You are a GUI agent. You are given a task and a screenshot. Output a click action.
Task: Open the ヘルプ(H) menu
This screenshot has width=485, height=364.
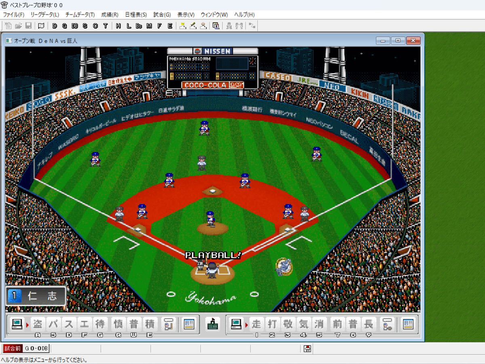tap(245, 15)
